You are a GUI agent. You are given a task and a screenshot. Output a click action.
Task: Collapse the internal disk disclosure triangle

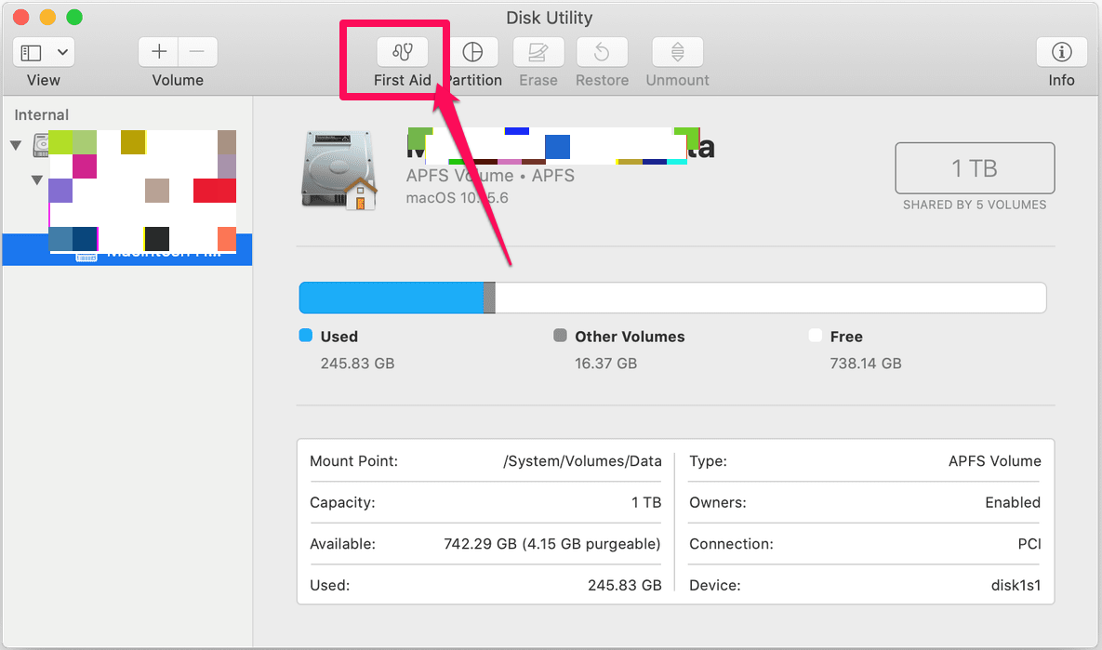pos(15,144)
